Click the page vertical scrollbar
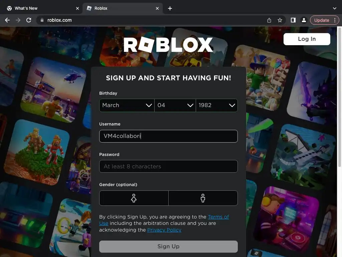342x257 pixels. click(x=339, y=97)
